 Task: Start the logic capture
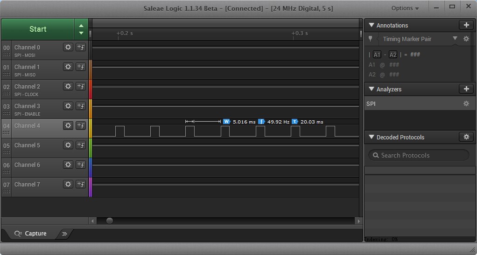point(38,29)
